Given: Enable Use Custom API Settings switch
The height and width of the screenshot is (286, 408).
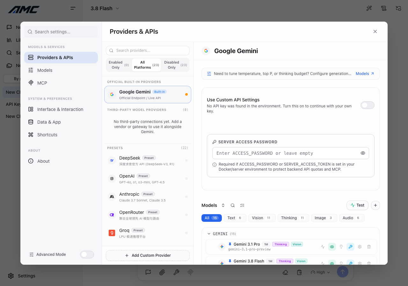Looking at the screenshot, I should (x=368, y=105).
